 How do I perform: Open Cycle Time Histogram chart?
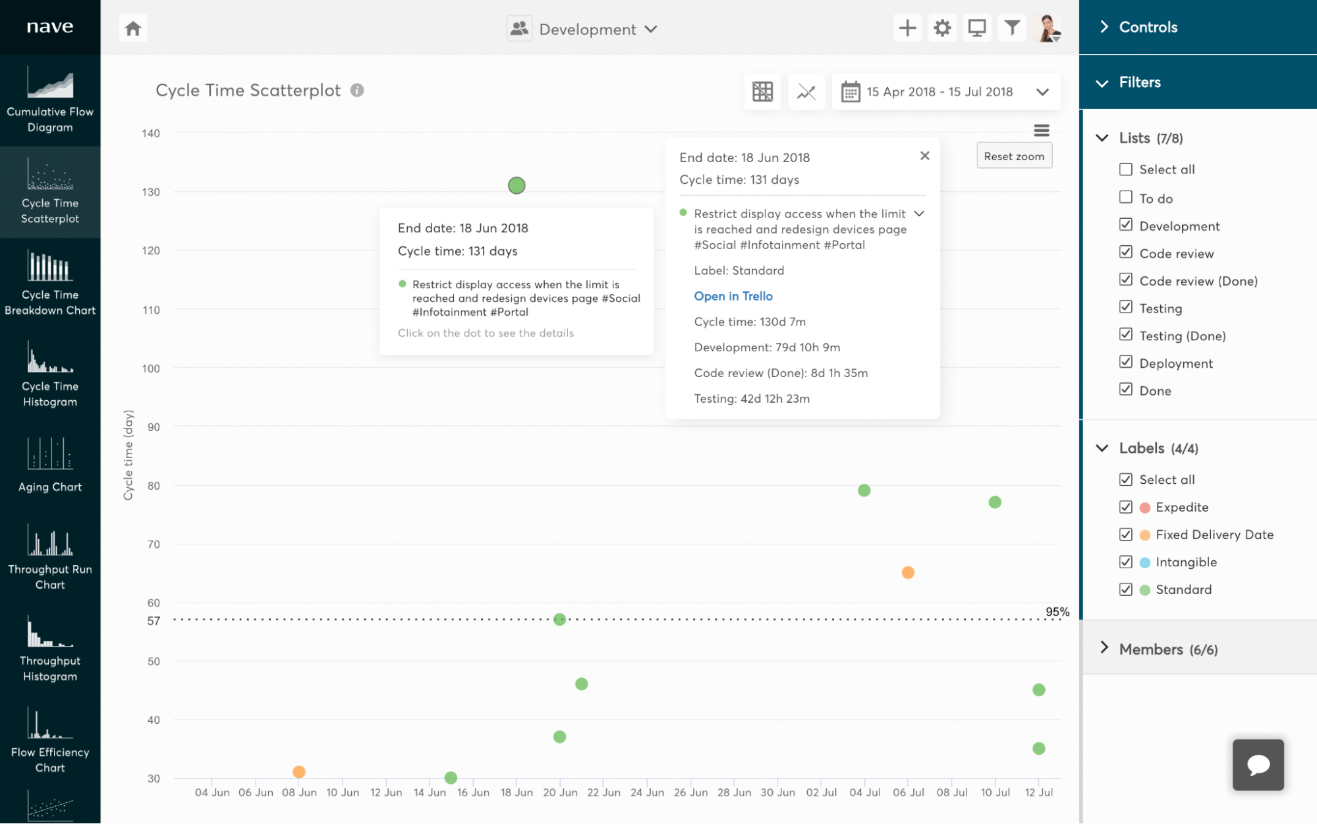(x=50, y=374)
